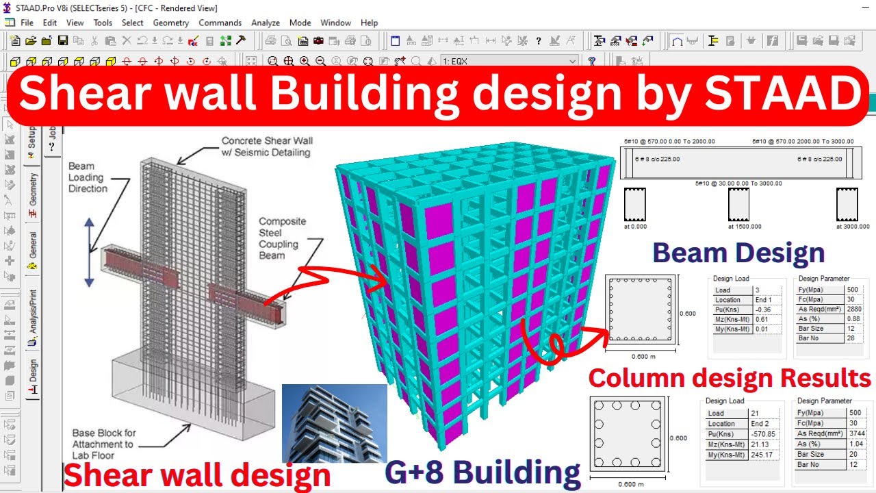Click the Redo arrow icon

[166, 41]
